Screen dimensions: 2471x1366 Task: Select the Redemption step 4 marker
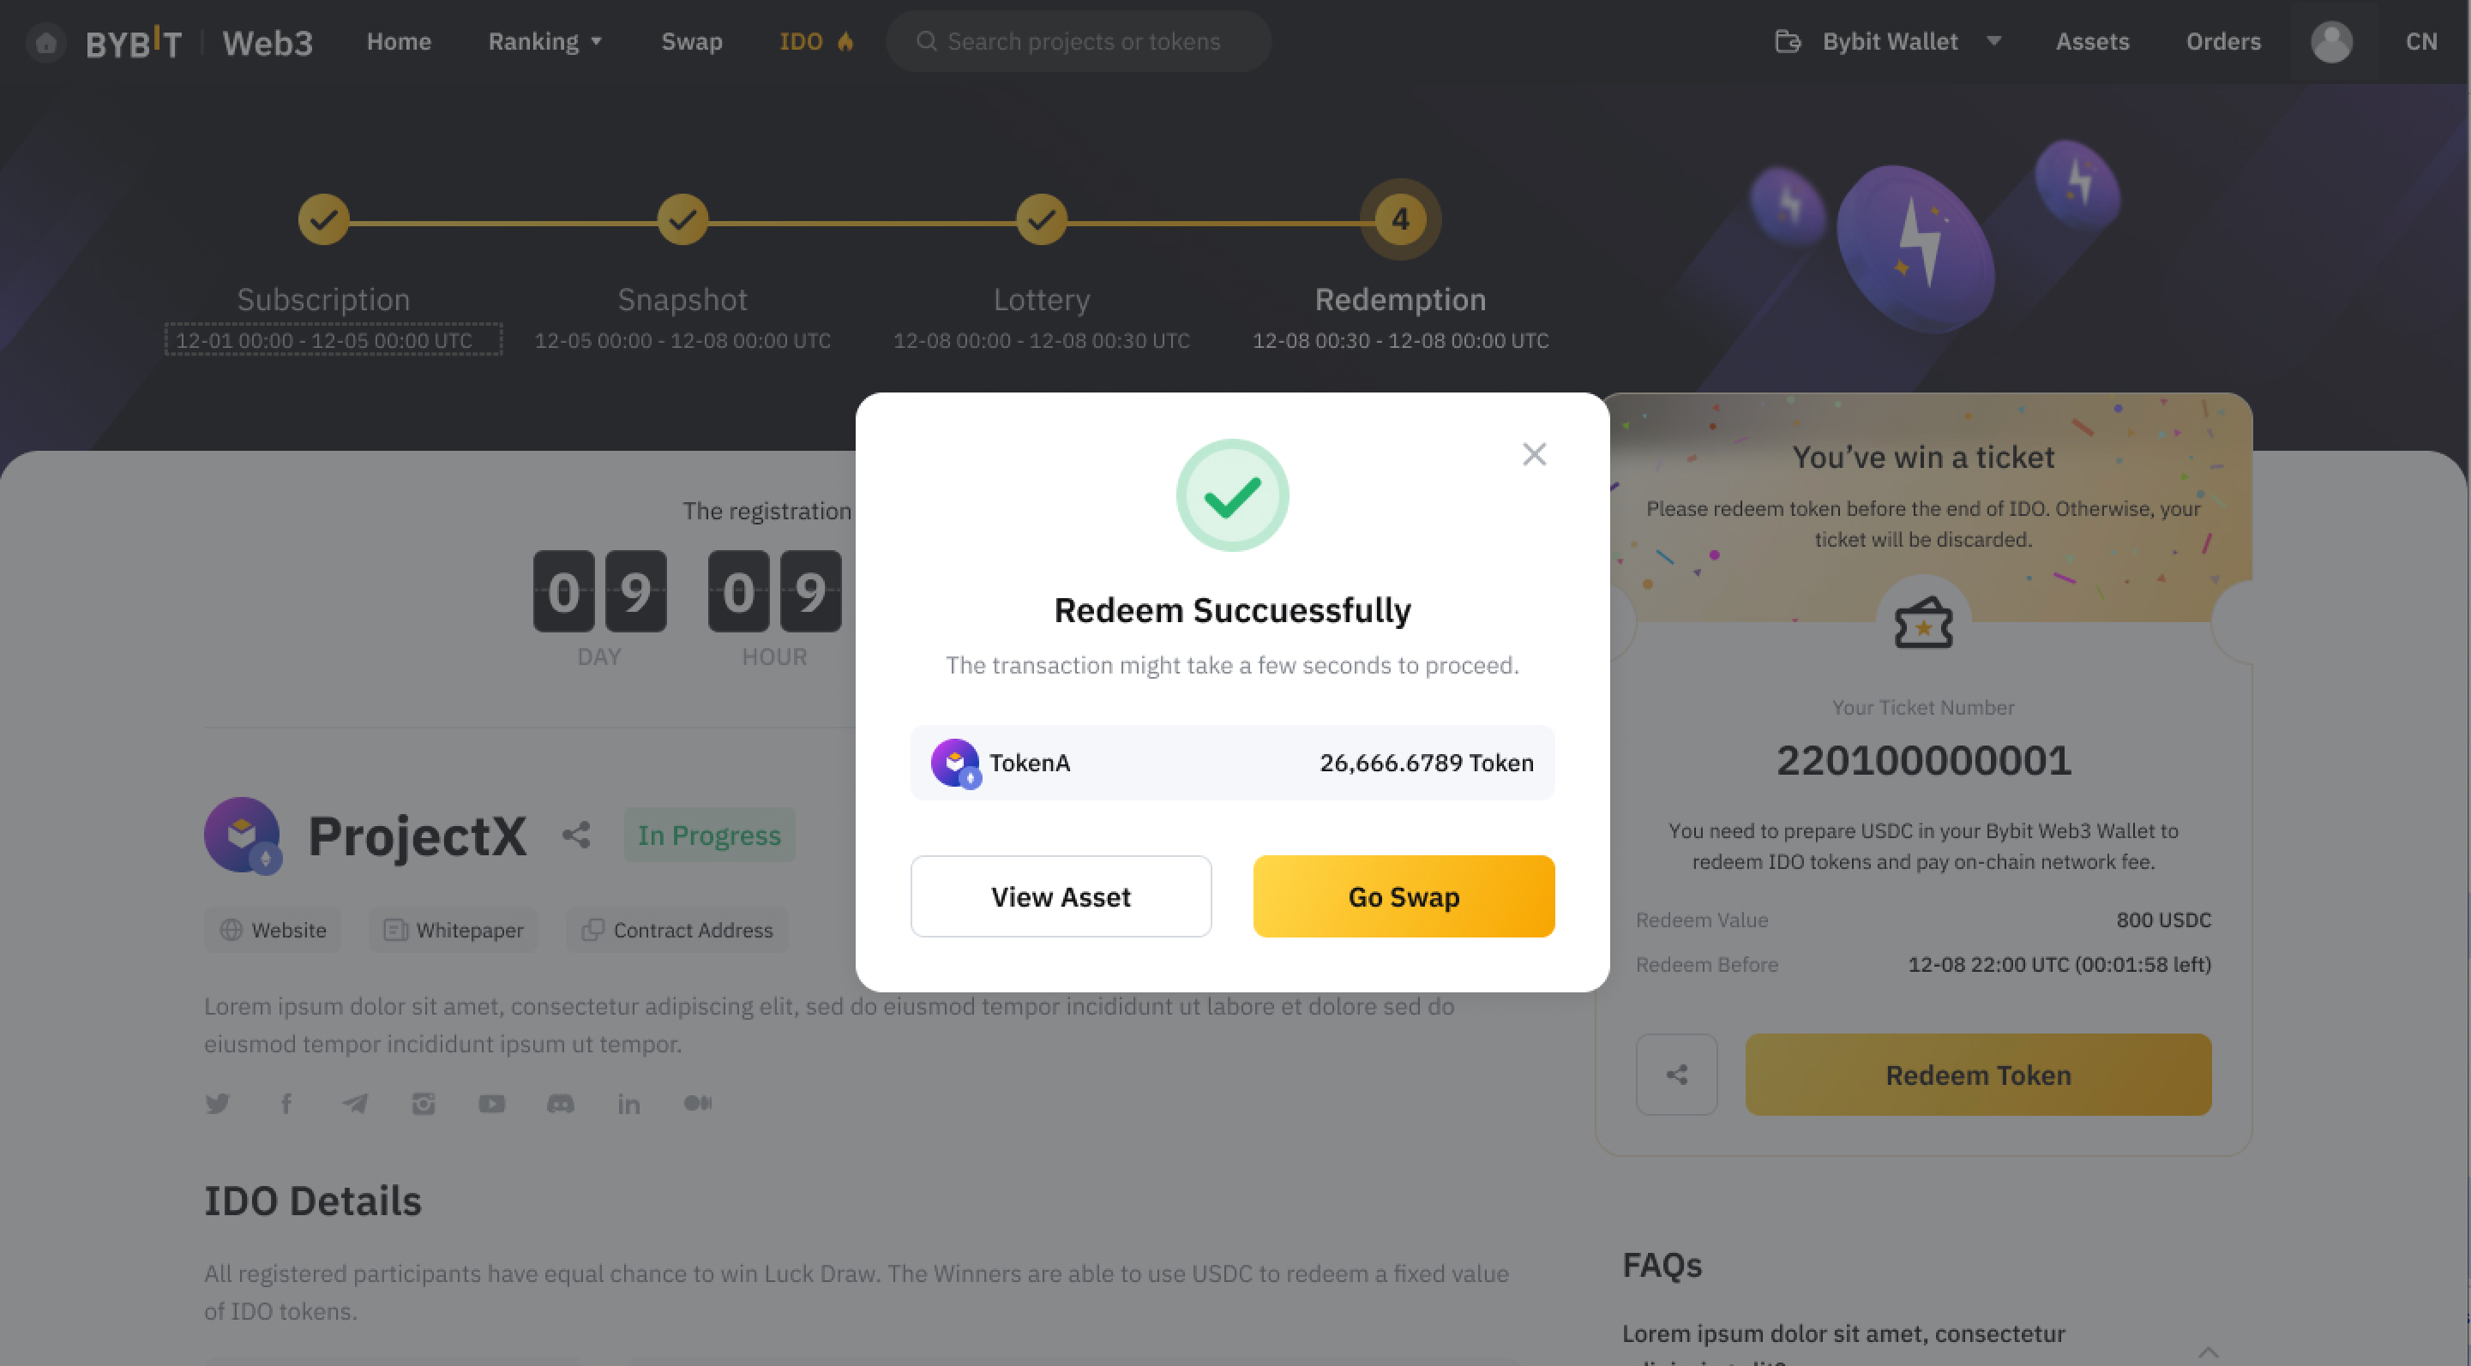pos(1400,219)
